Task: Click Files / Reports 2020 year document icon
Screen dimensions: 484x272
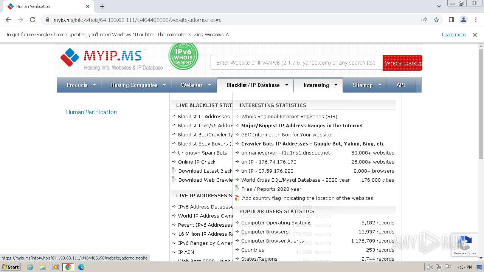Action: tap(237, 189)
